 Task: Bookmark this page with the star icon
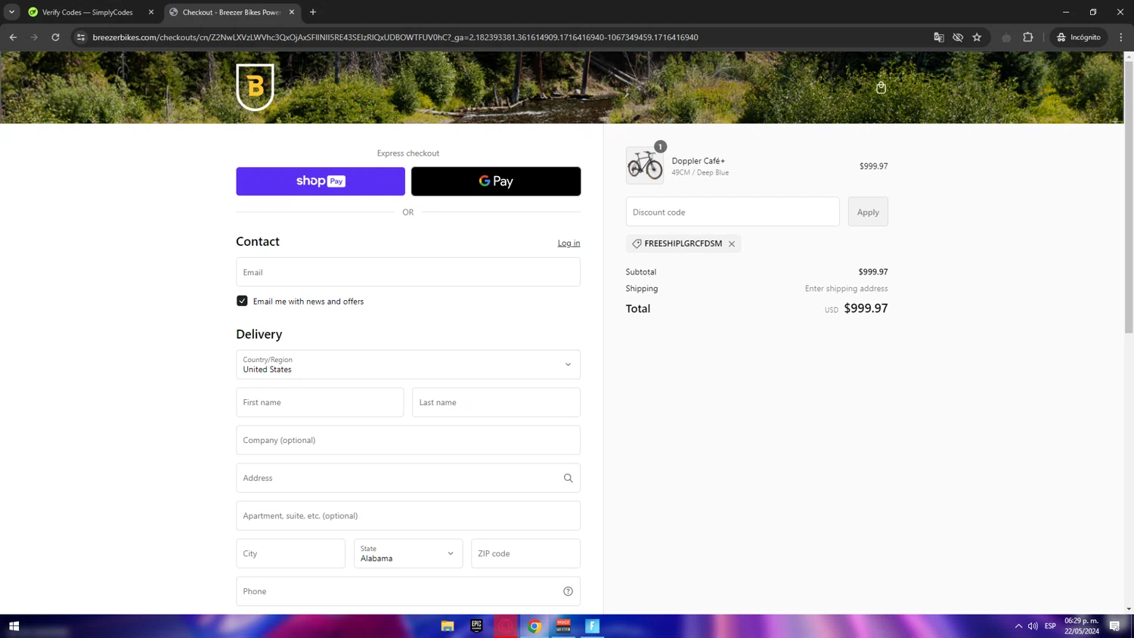coord(977,37)
